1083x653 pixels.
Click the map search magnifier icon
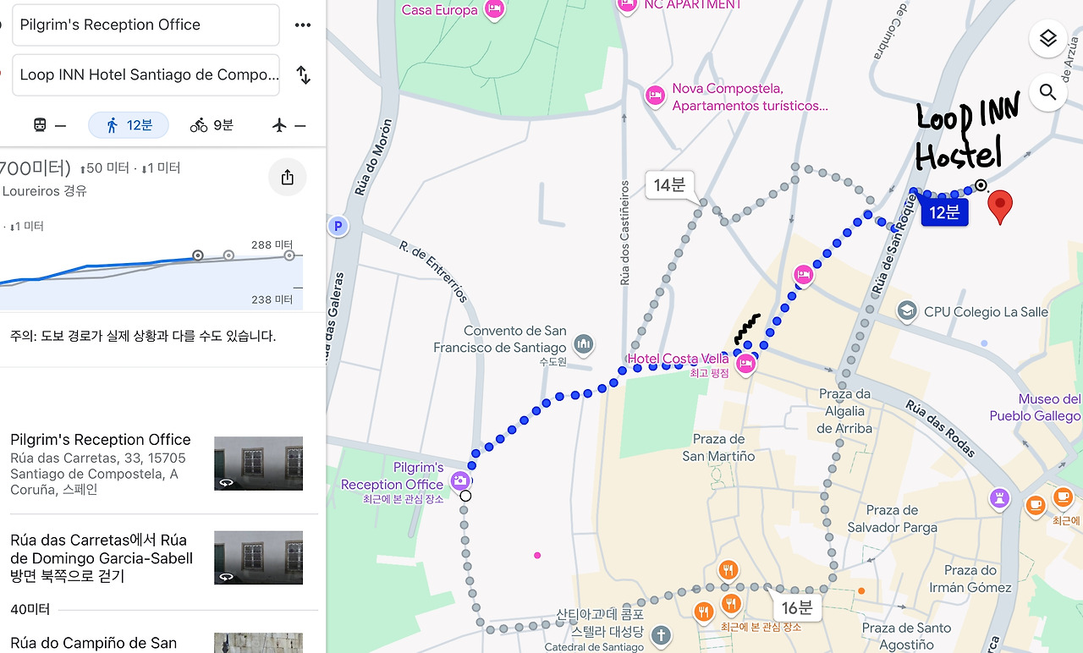(x=1047, y=92)
